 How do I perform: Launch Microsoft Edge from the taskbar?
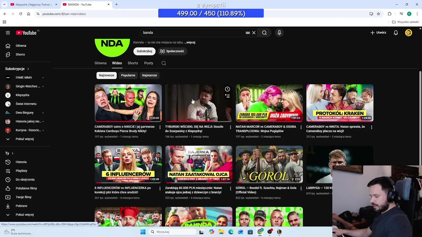231,232
